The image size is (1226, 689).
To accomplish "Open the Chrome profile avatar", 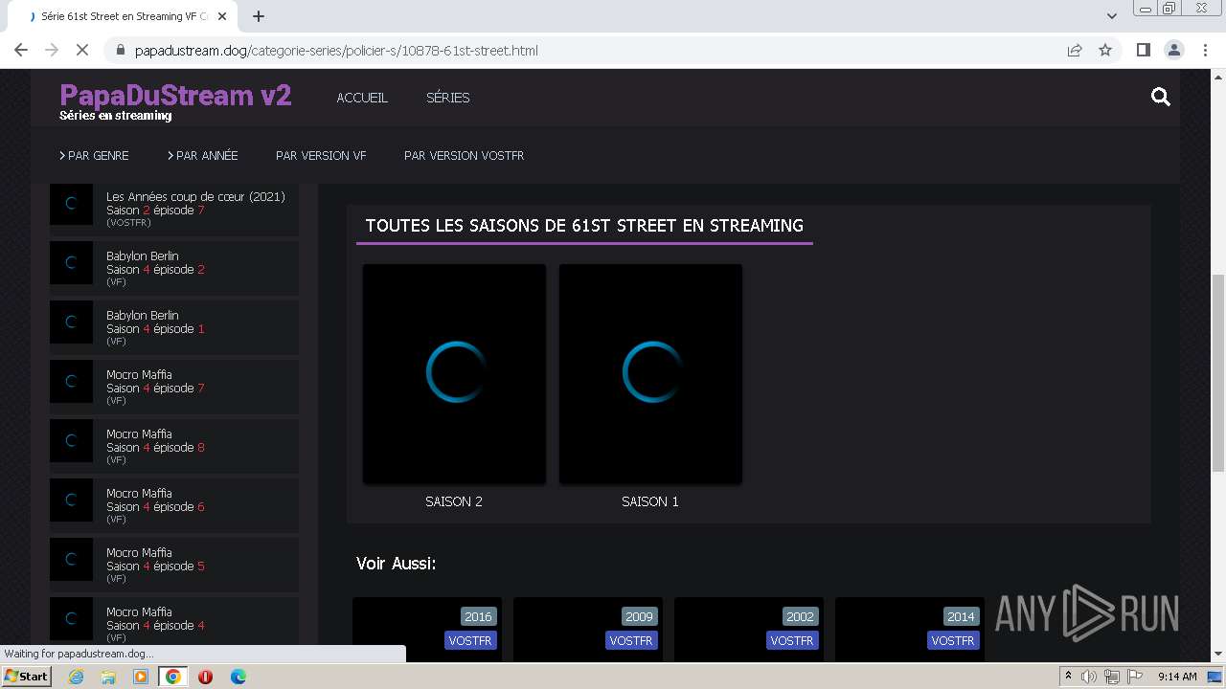I will click(x=1173, y=50).
